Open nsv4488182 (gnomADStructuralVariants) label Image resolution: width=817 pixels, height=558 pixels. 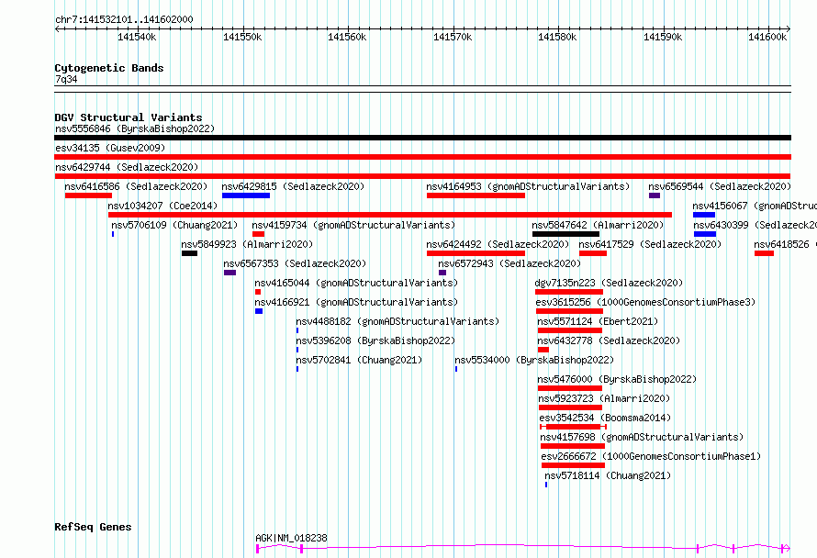397,321
